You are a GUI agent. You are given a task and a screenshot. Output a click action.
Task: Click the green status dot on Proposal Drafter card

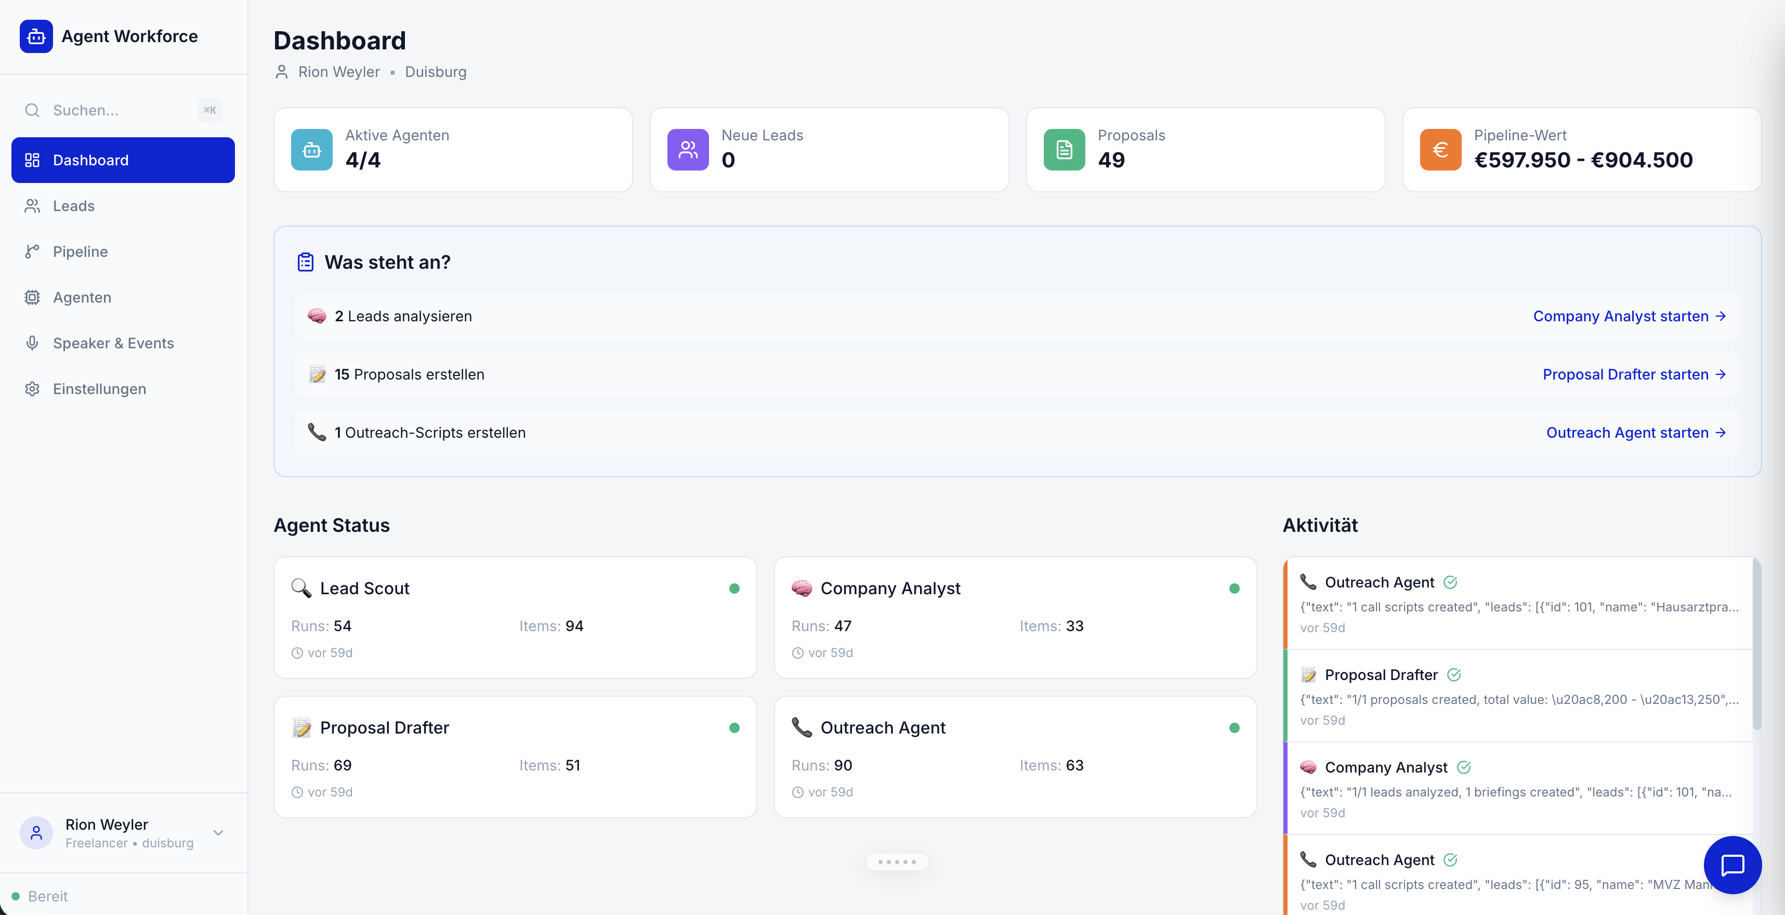click(734, 728)
